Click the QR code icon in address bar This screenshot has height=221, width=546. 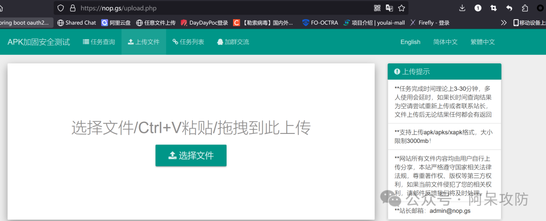[377, 8]
